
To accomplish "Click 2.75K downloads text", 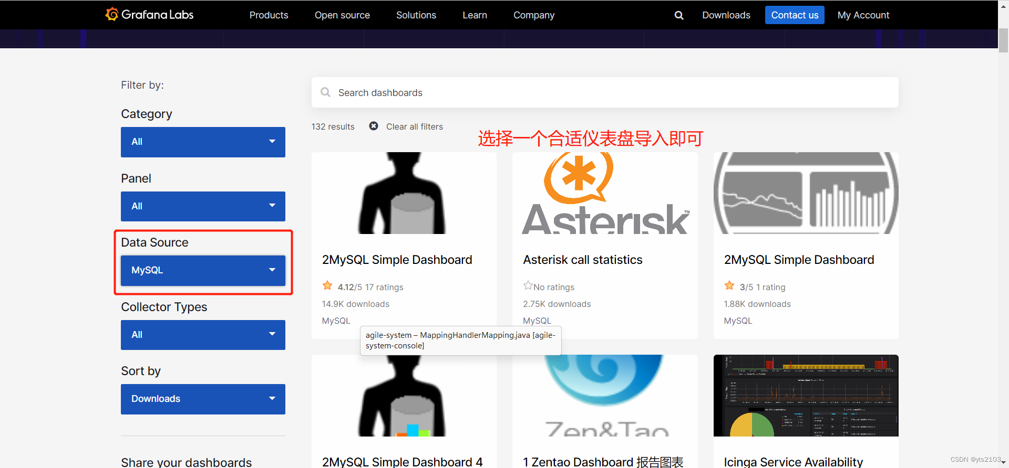I will 557,304.
